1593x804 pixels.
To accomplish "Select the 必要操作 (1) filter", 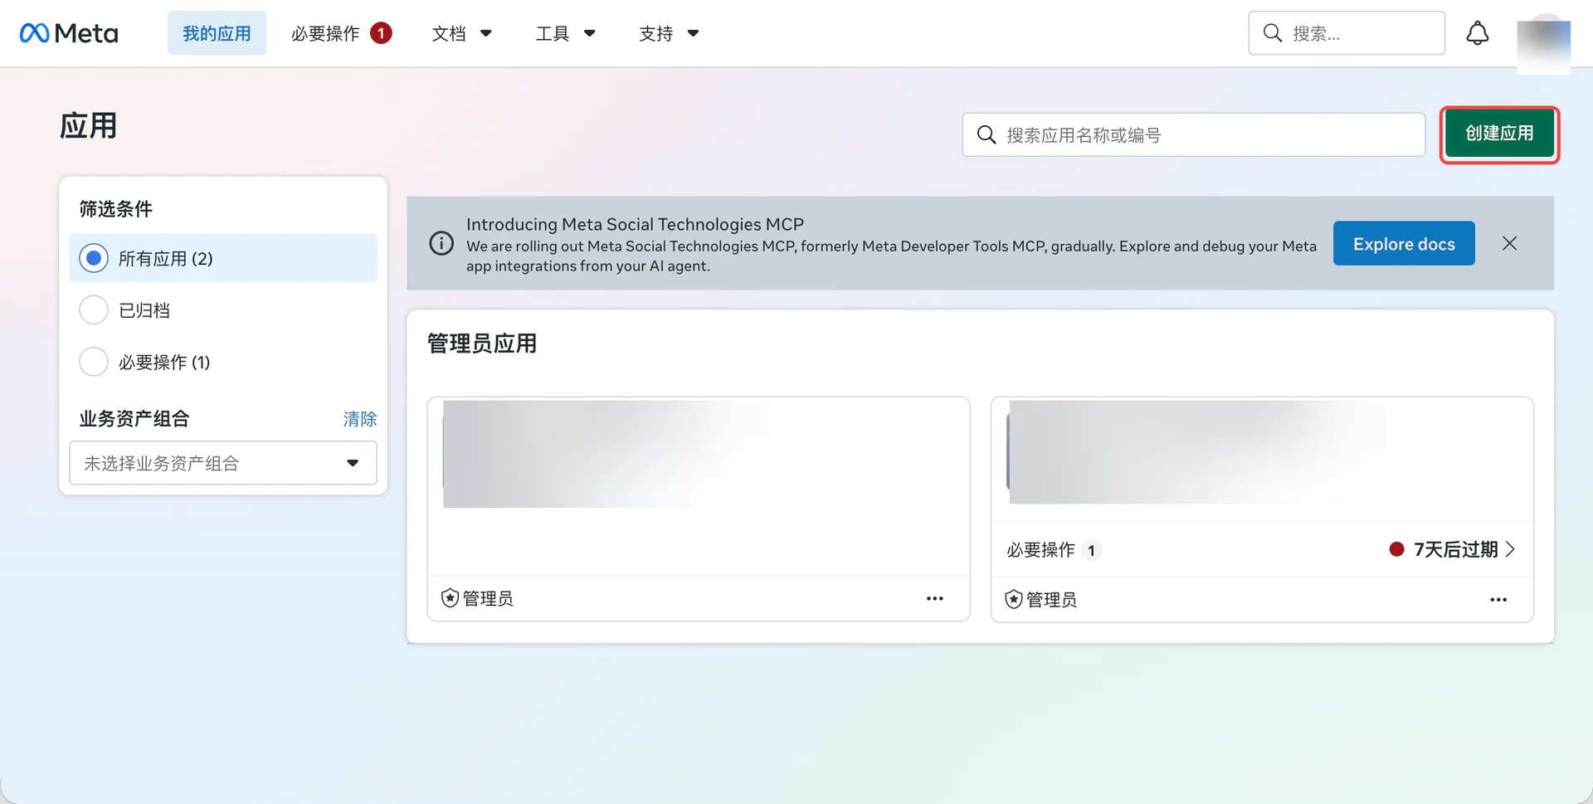I will tap(223, 362).
